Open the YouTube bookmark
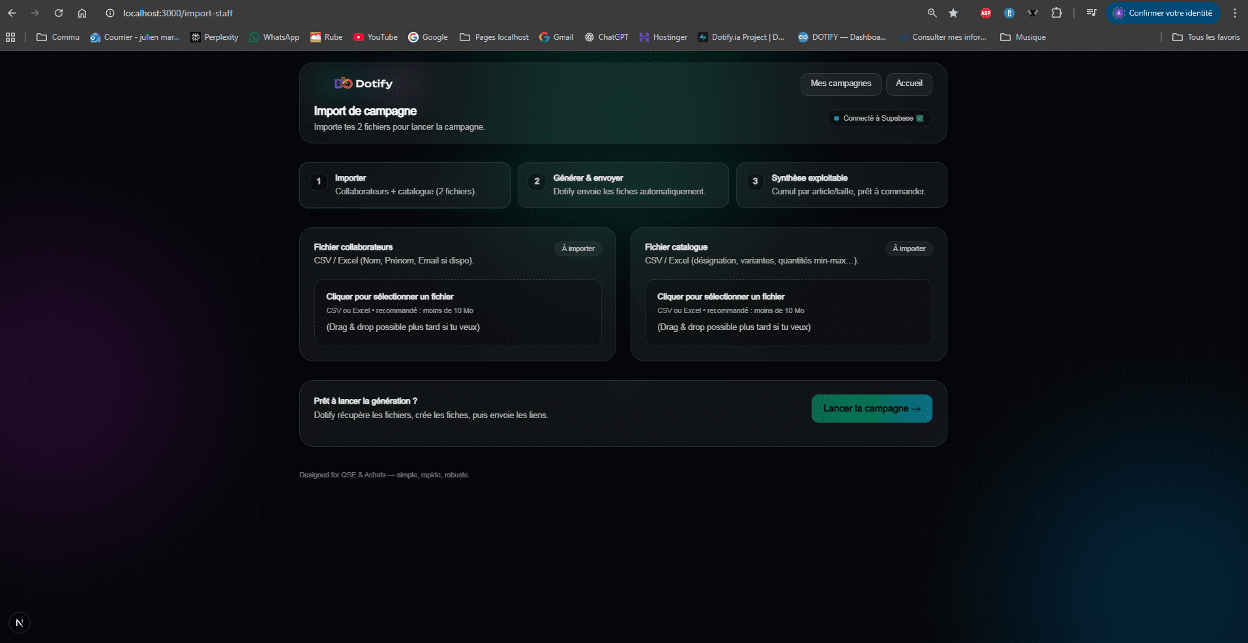 click(376, 37)
